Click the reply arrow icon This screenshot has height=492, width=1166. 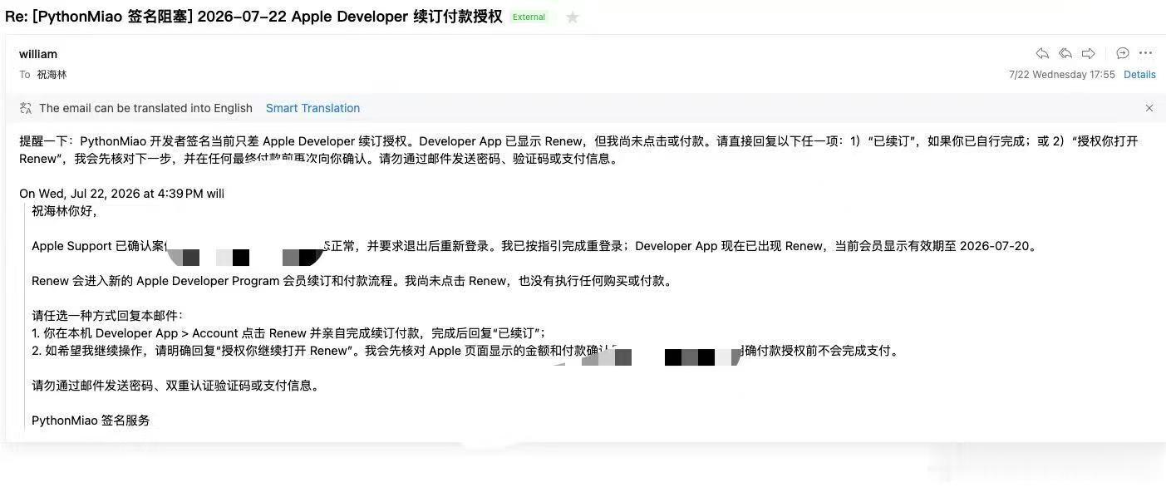1042,53
